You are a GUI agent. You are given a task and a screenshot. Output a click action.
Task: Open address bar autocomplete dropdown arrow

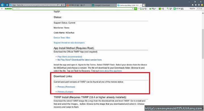pos(59,5)
